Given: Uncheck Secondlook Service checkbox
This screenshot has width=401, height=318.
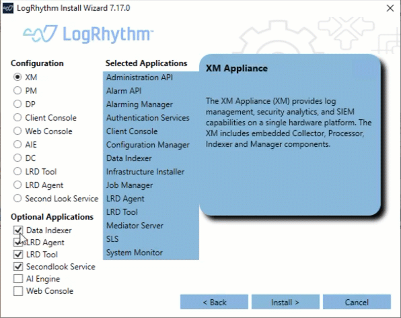Looking at the screenshot, I should (x=18, y=267).
